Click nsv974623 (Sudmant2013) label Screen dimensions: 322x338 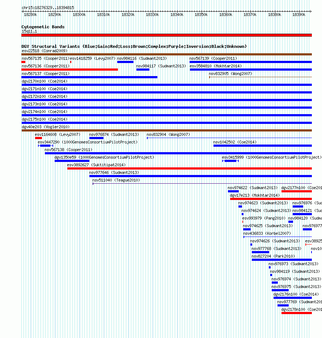(x=263, y=203)
